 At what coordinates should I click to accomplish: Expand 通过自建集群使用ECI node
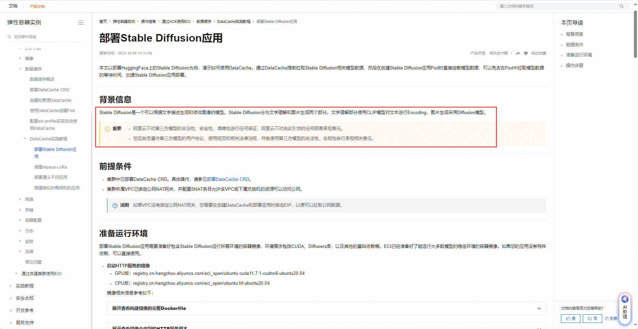pos(16,273)
